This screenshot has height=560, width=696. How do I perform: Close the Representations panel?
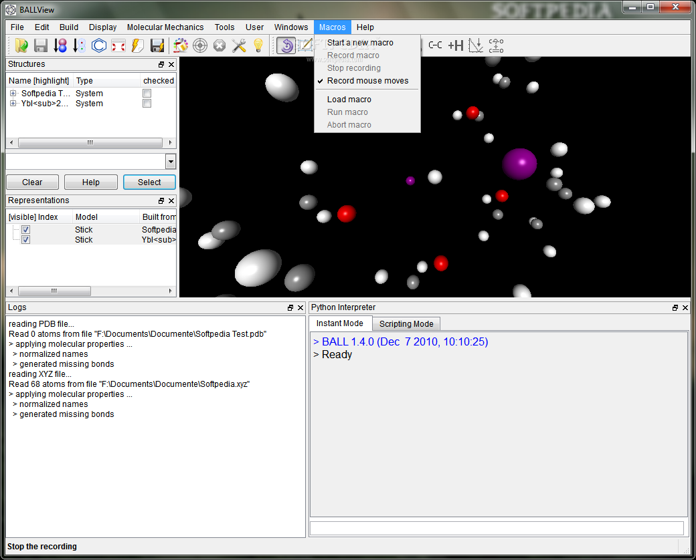pos(171,201)
